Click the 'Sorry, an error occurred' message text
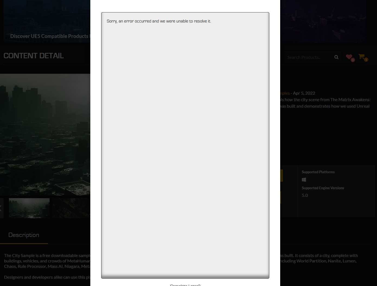The image size is (377, 286). [159, 21]
